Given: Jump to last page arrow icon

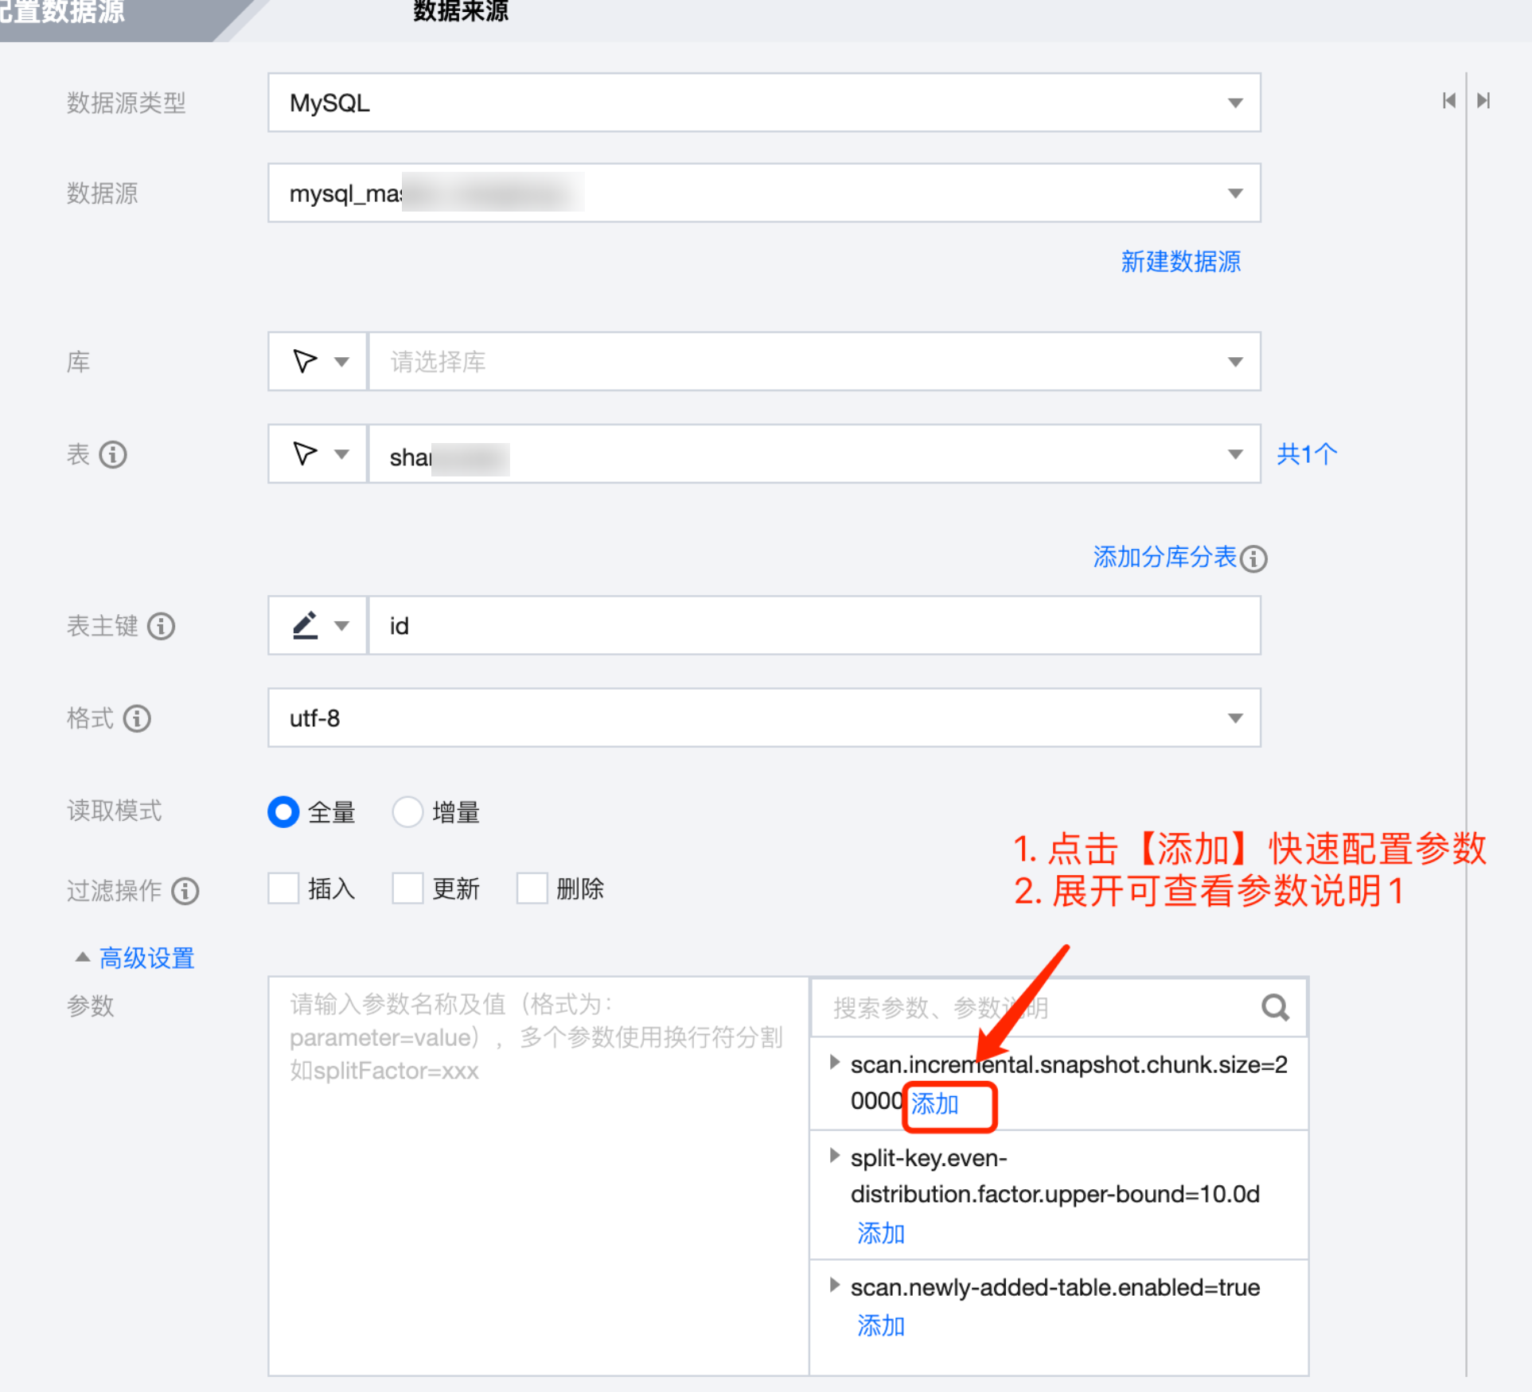Looking at the screenshot, I should tap(1483, 100).
